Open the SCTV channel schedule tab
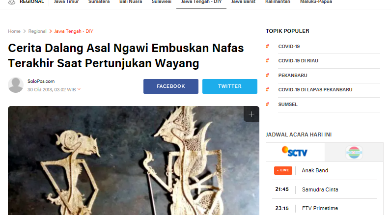The width and height of the screenshot is (391, 215). [295, 152]
